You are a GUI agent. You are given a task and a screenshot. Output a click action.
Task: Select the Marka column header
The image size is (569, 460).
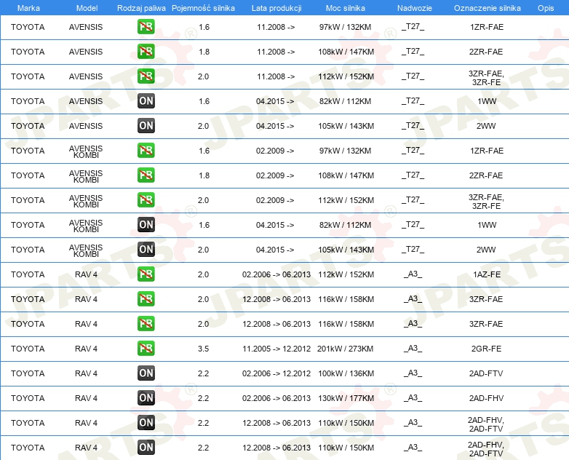tap(28, 8)
